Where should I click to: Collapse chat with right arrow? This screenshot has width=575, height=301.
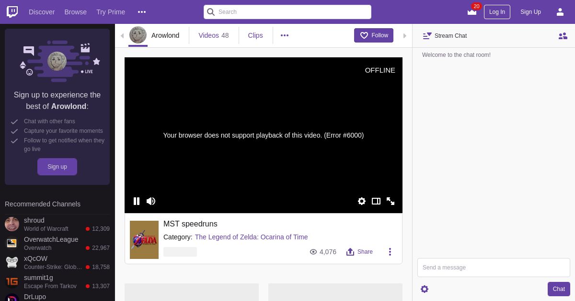point(405,36)
